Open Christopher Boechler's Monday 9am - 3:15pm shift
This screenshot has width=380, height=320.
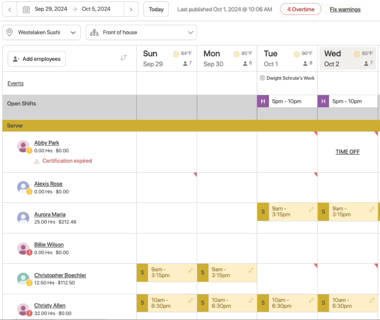[x=227, y=273]
